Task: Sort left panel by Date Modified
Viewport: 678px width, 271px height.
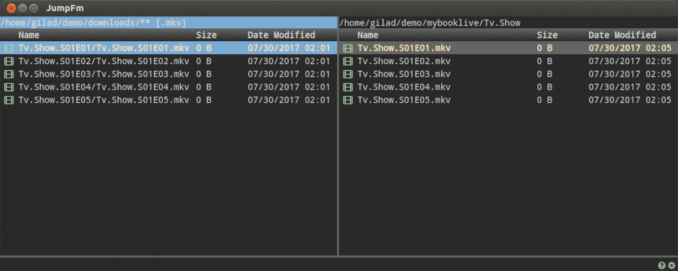Action: point(281,35)
